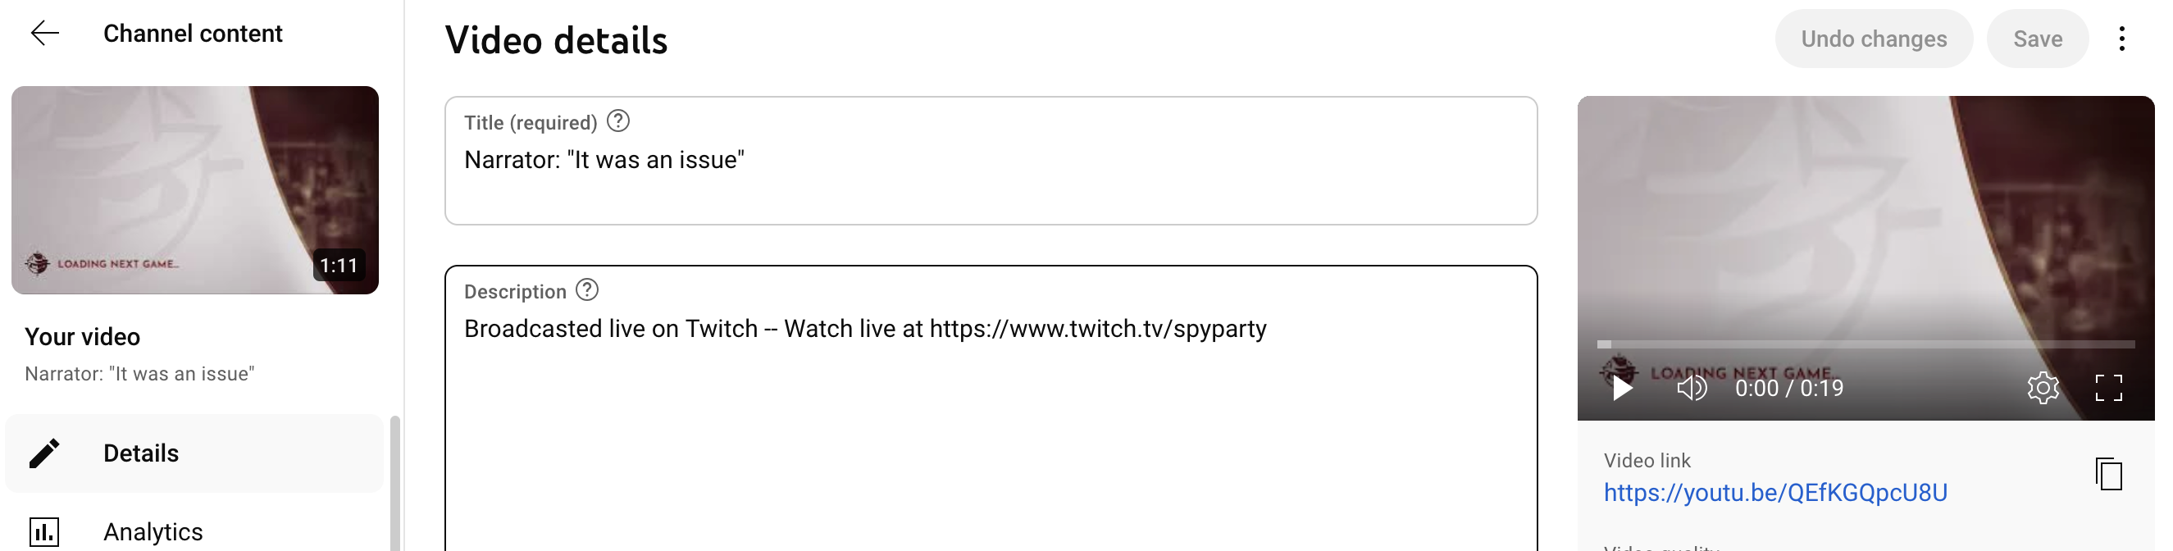
Task: Click the Undo changes button
Action: tap(1873, 39)
